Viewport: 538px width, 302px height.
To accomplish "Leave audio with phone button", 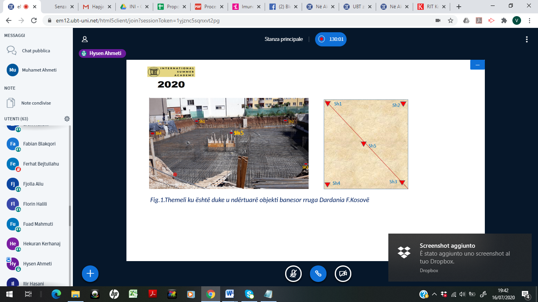I will pyautogui.click(x=318, y=274).
